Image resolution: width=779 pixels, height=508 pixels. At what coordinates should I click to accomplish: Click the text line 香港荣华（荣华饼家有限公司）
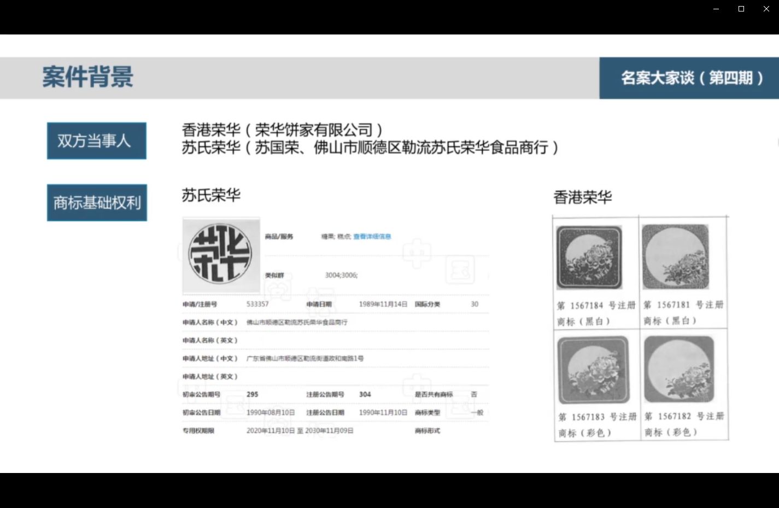(x=282, y=130)
